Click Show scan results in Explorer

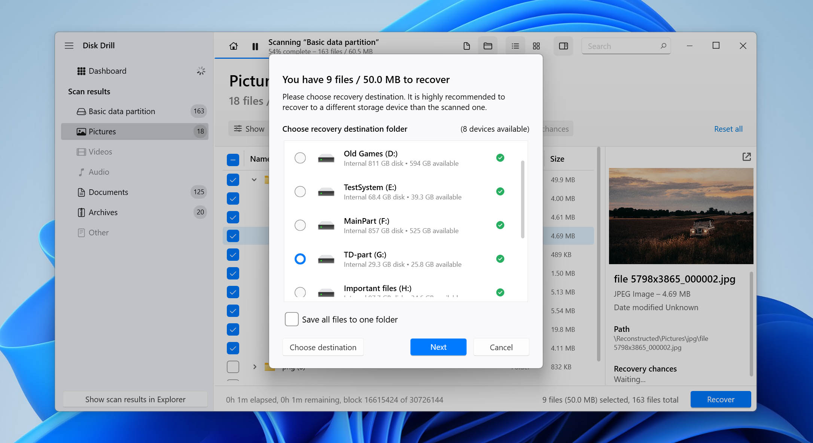coord(135,399)
